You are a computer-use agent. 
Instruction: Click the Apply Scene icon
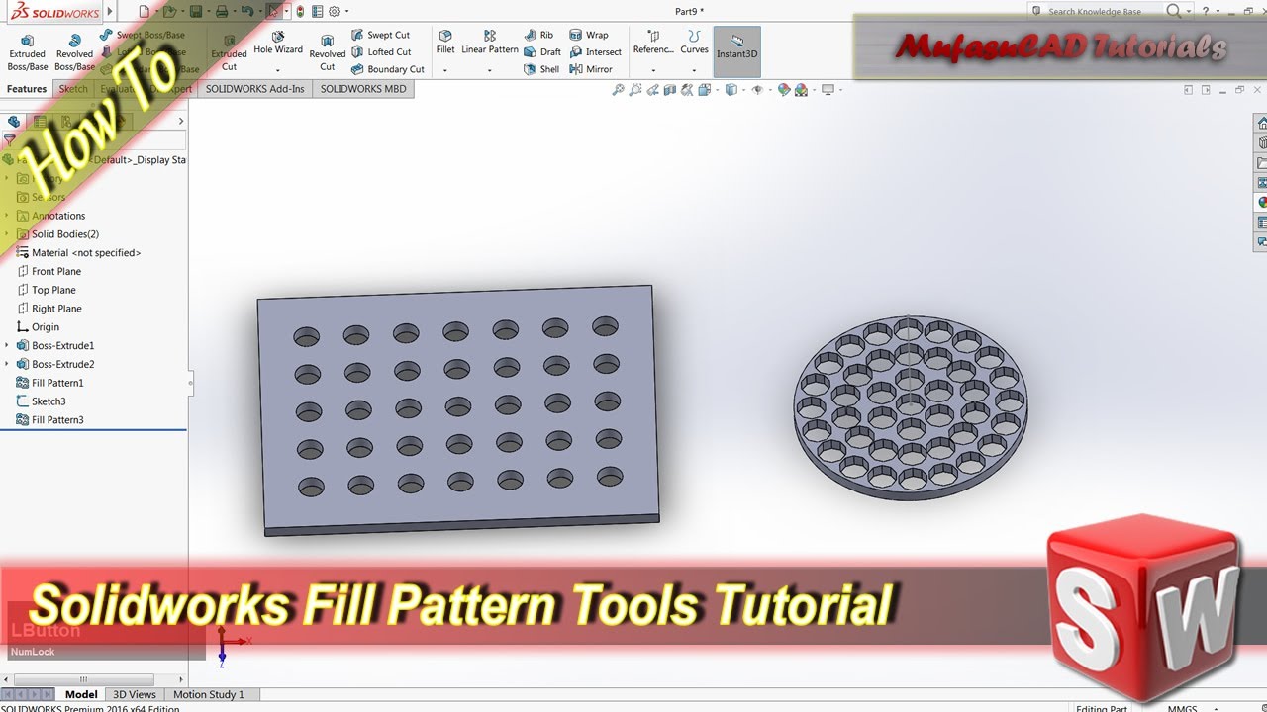pyautogui.click(x=801, y=90)
